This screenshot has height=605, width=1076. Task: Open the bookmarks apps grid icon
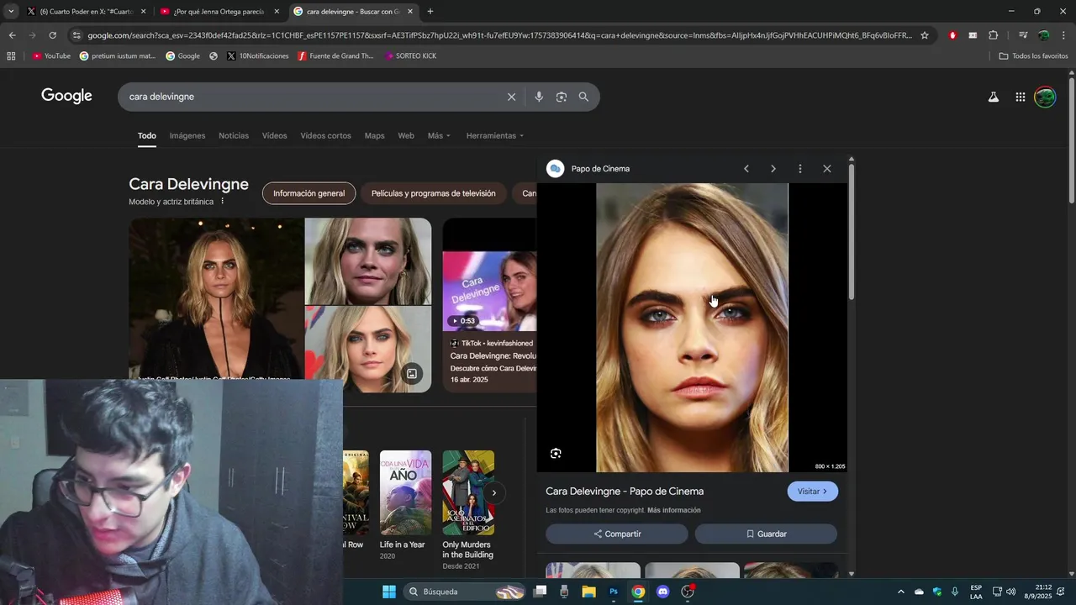[x=11, y=56]
